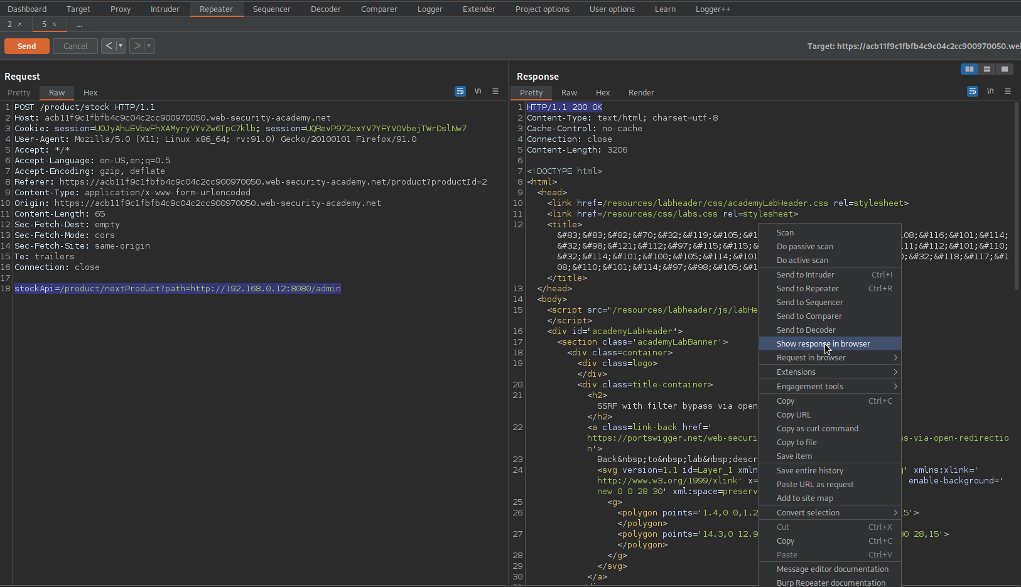
Task: Open the Request editor hamburger menu
Action: pos(495,91)
